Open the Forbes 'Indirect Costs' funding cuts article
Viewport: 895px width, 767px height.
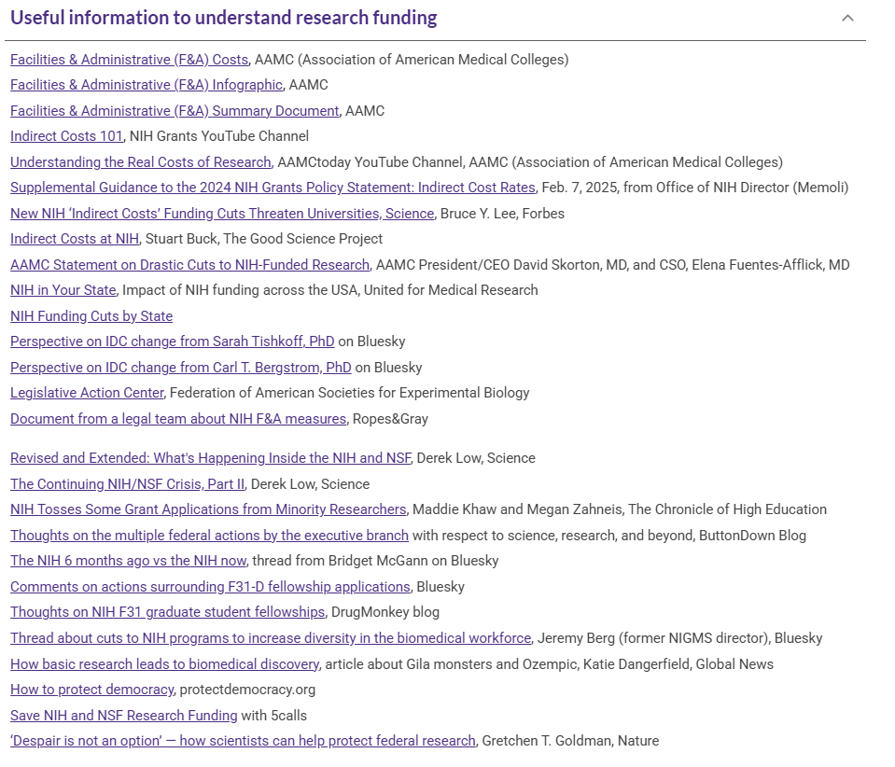tap(222, 214)
